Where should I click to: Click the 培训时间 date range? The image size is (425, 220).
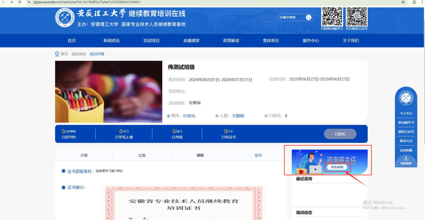(x=319, y=79)
